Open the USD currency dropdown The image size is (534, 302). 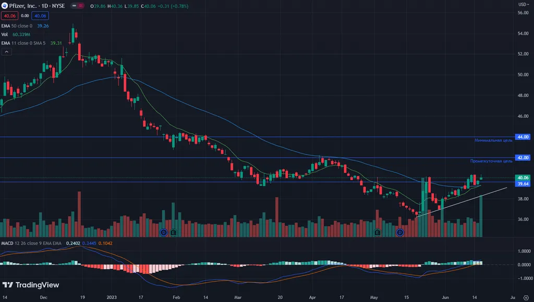click(523, 4)
